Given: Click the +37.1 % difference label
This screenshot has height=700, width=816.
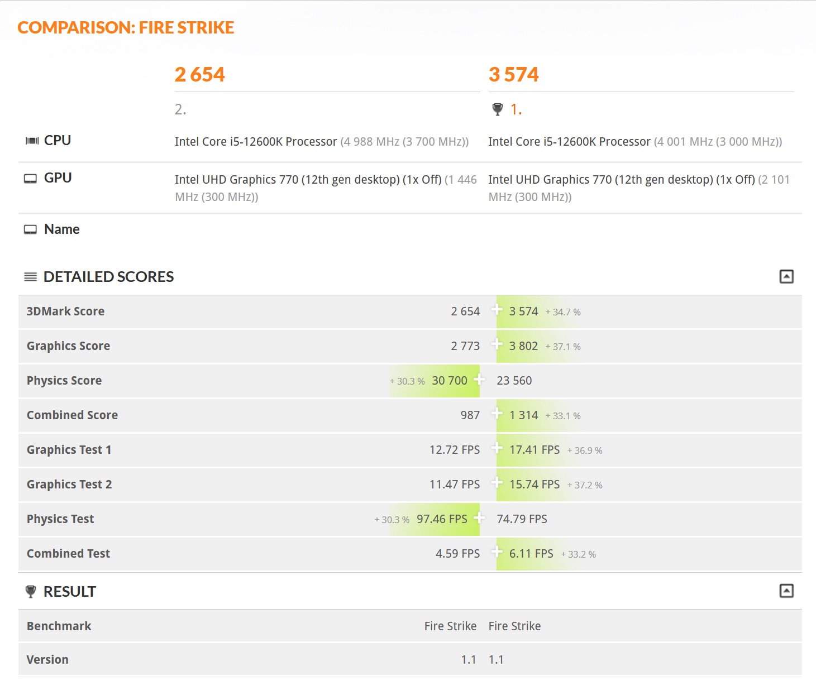Looking at the screenshot, I should point(563,347).
